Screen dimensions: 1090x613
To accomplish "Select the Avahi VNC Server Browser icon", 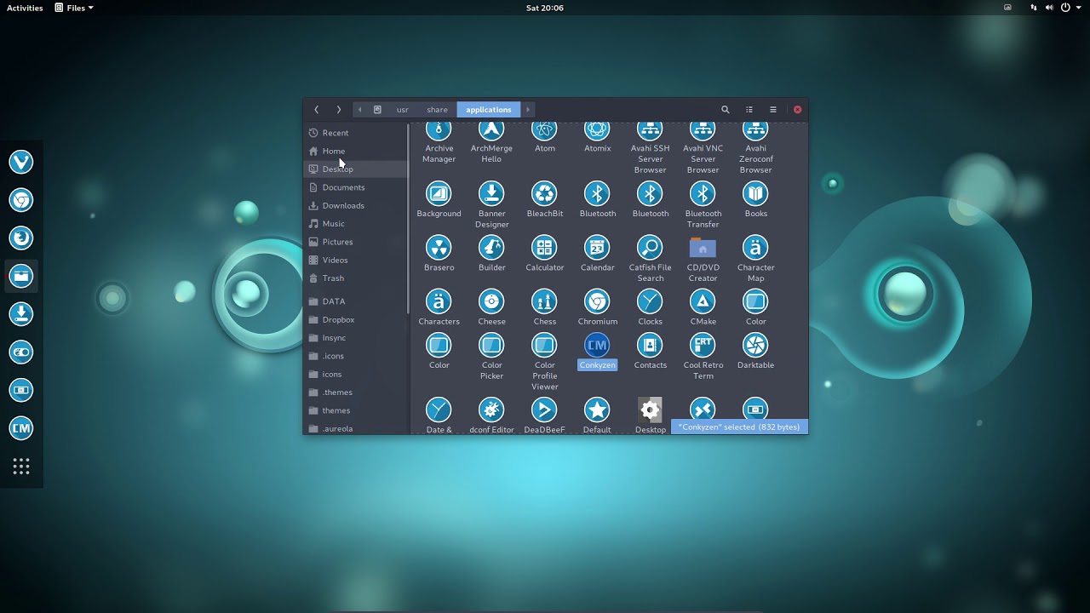I will (x=703, y=132).
